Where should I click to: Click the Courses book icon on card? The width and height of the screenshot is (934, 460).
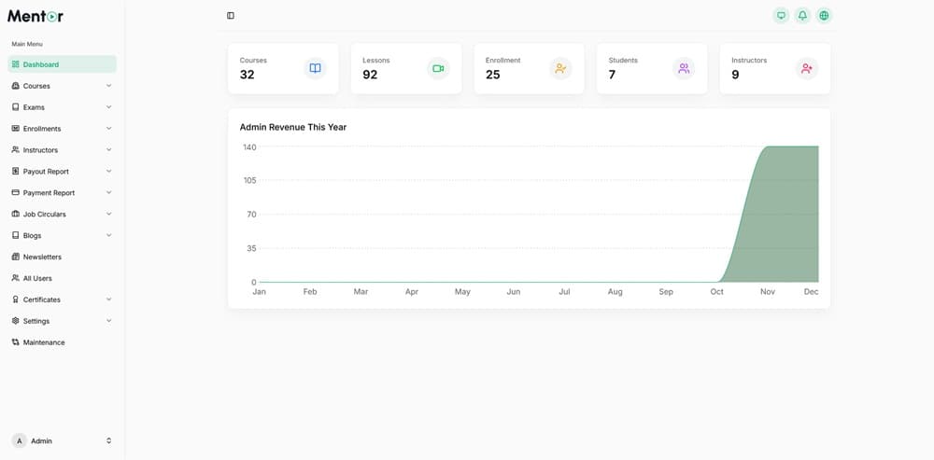pyautogui.click(x=315, y=68)
